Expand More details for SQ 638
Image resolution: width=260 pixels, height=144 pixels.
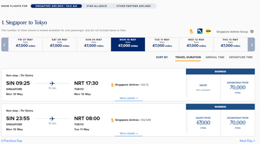[x=129, y=134]
